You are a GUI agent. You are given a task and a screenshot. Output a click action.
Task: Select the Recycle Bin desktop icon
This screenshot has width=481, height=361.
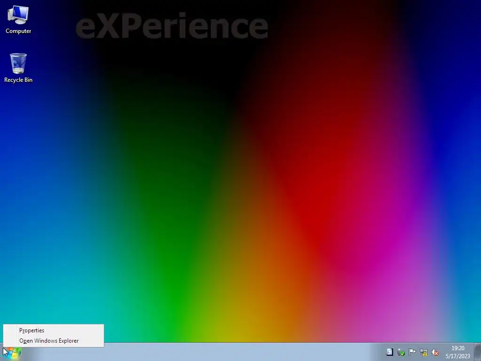pyautogui.click(x=18, y=68)
